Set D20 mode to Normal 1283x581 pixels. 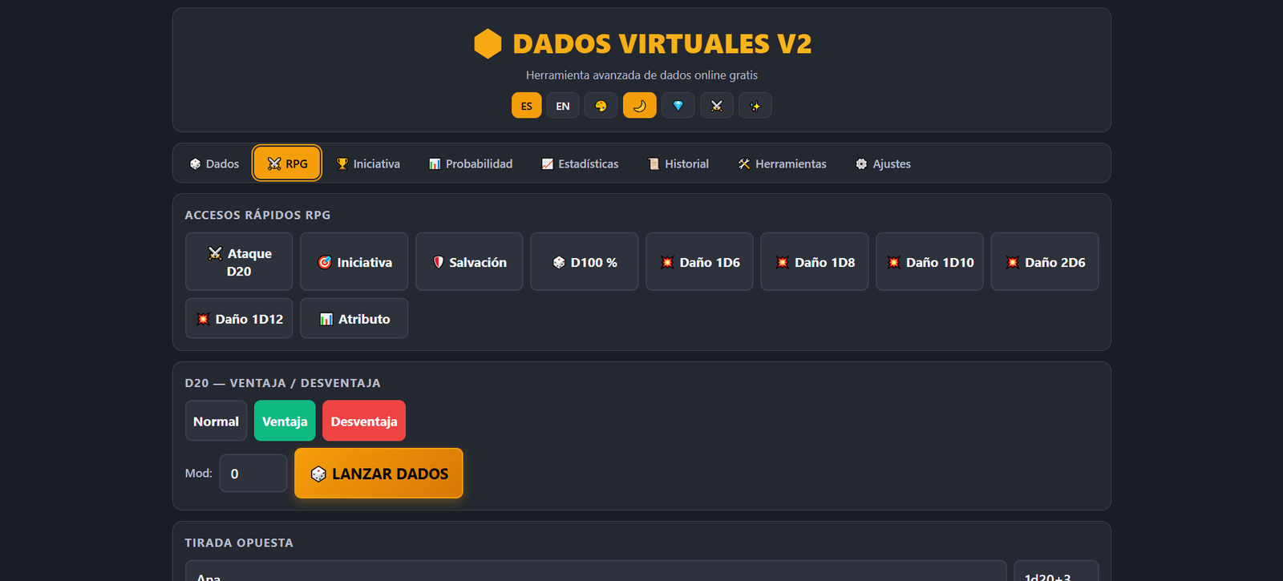pos(216,421)
